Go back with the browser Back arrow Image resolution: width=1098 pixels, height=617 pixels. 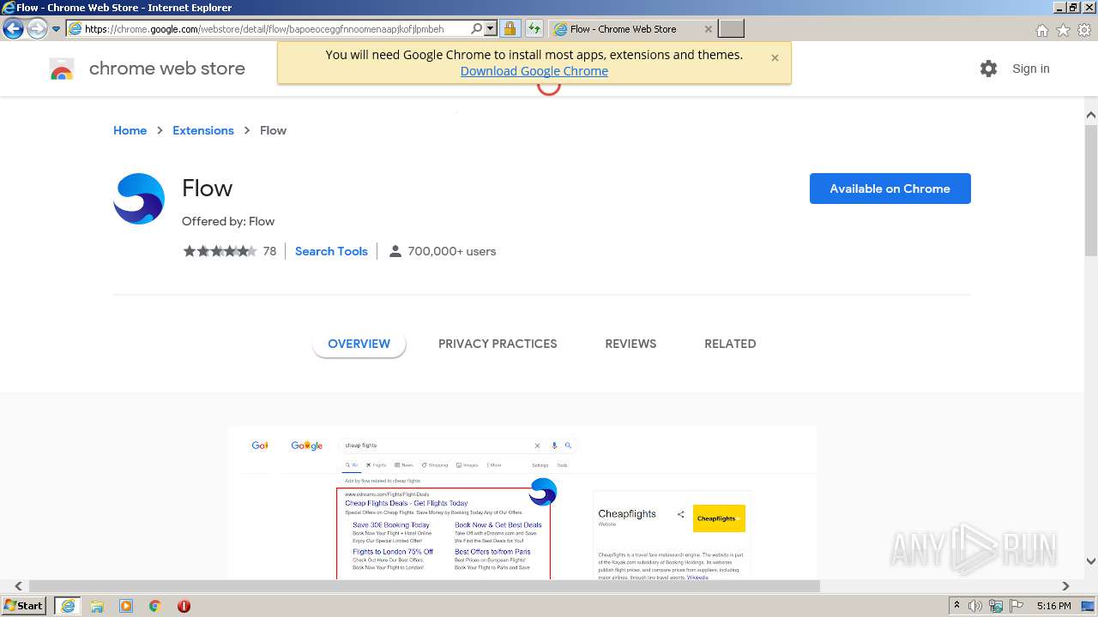pos(13,28)
